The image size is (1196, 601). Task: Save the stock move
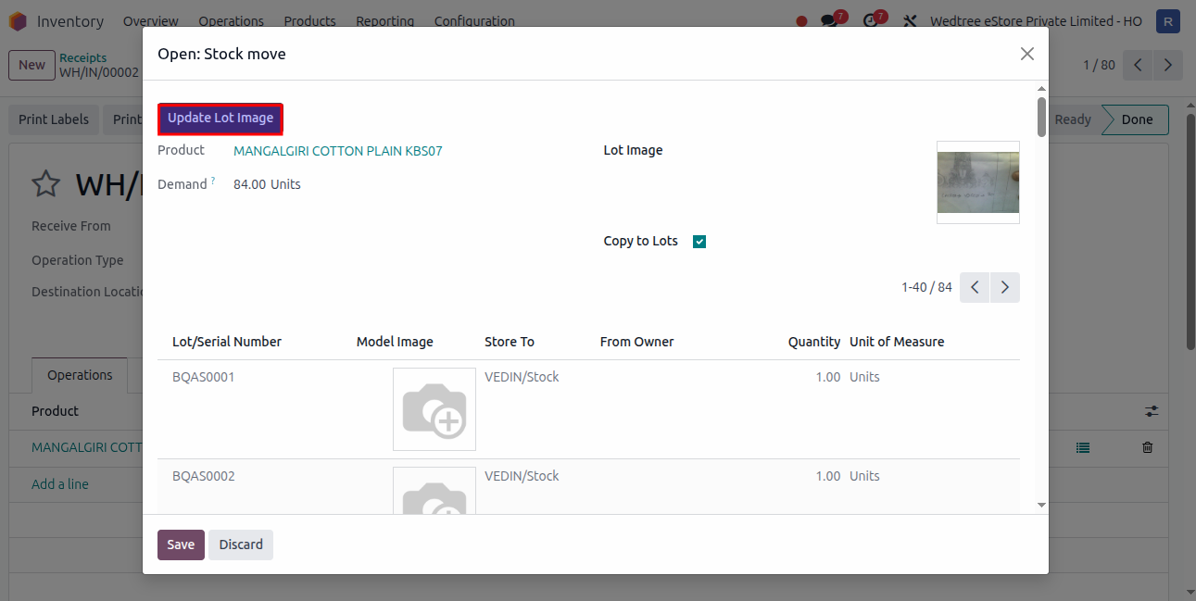(181, 545)
